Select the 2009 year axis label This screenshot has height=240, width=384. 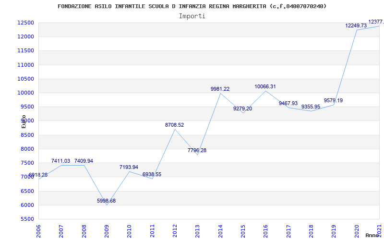click(x=106, y=231)
